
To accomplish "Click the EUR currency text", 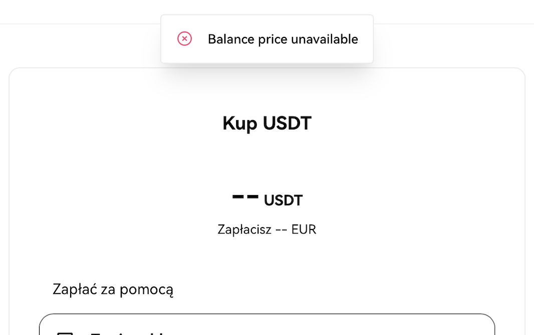I will (304, 229).
